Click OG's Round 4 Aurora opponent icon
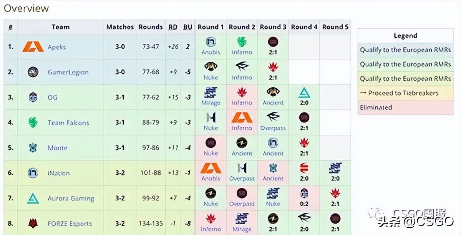461x235 pixels. click(304, 93)
